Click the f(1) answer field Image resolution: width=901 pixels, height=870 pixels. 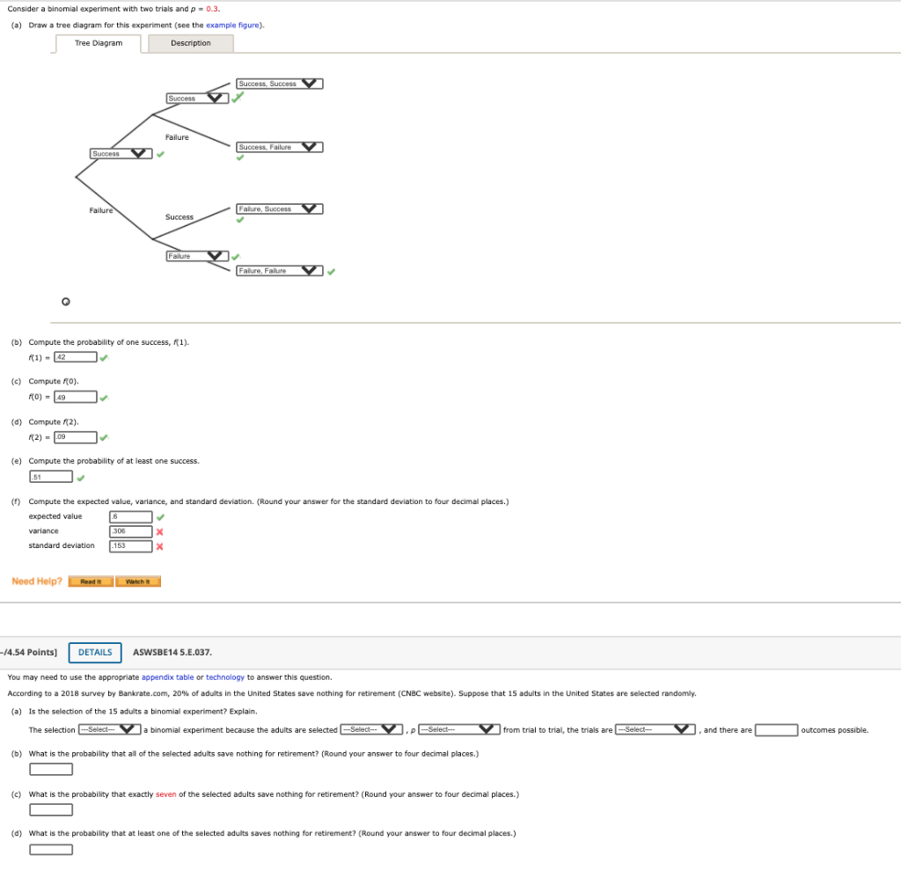(76, 357)
